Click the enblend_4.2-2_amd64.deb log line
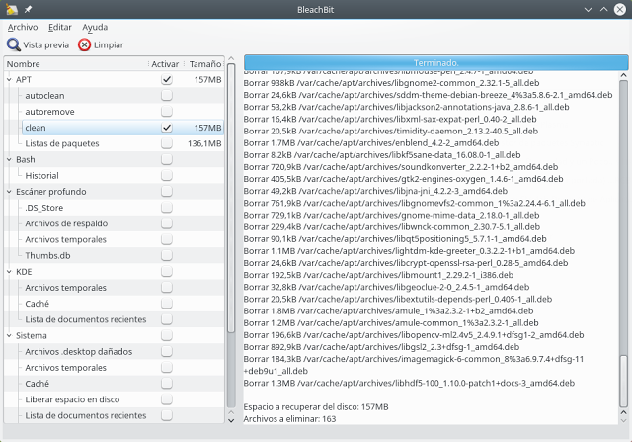Viewport: 632px width, 442px height. pos(371,143)
